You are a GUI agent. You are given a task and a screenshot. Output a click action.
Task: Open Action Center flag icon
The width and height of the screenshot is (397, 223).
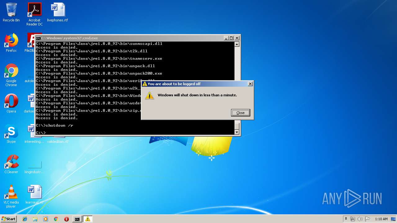(x=368, y=219)
